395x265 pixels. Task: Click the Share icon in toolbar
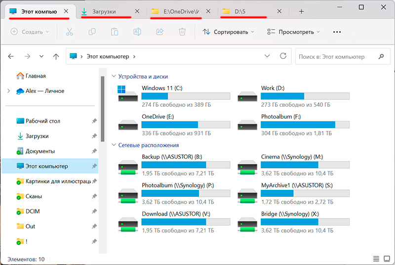click(x=159, y=32)
